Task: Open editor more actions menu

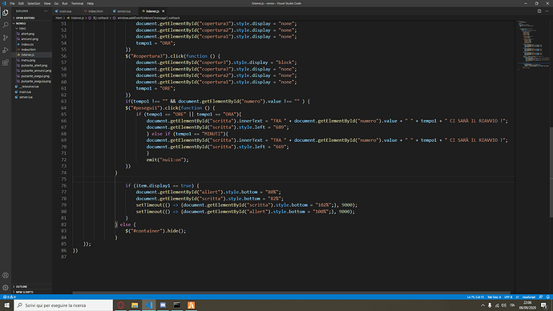Action: (x=547, y=11)
